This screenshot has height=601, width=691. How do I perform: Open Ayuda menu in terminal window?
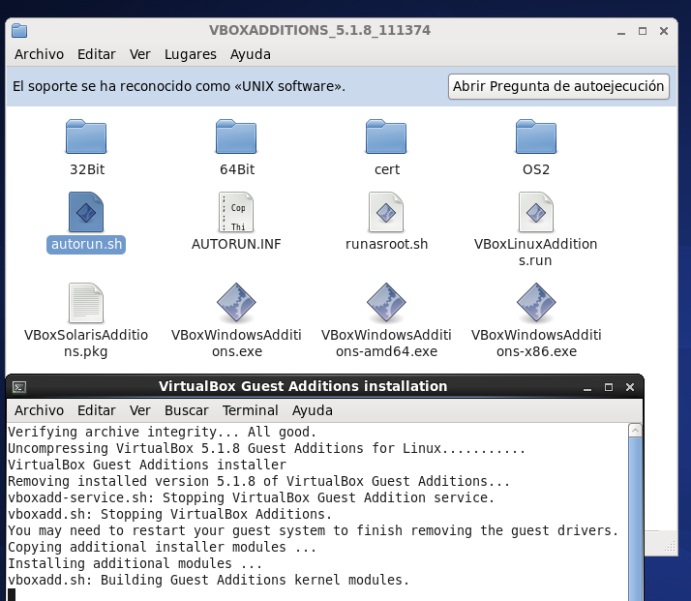click(x=312, y=410)
